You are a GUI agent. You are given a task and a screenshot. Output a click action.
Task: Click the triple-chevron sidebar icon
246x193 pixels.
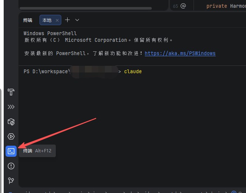pos(11,107)
